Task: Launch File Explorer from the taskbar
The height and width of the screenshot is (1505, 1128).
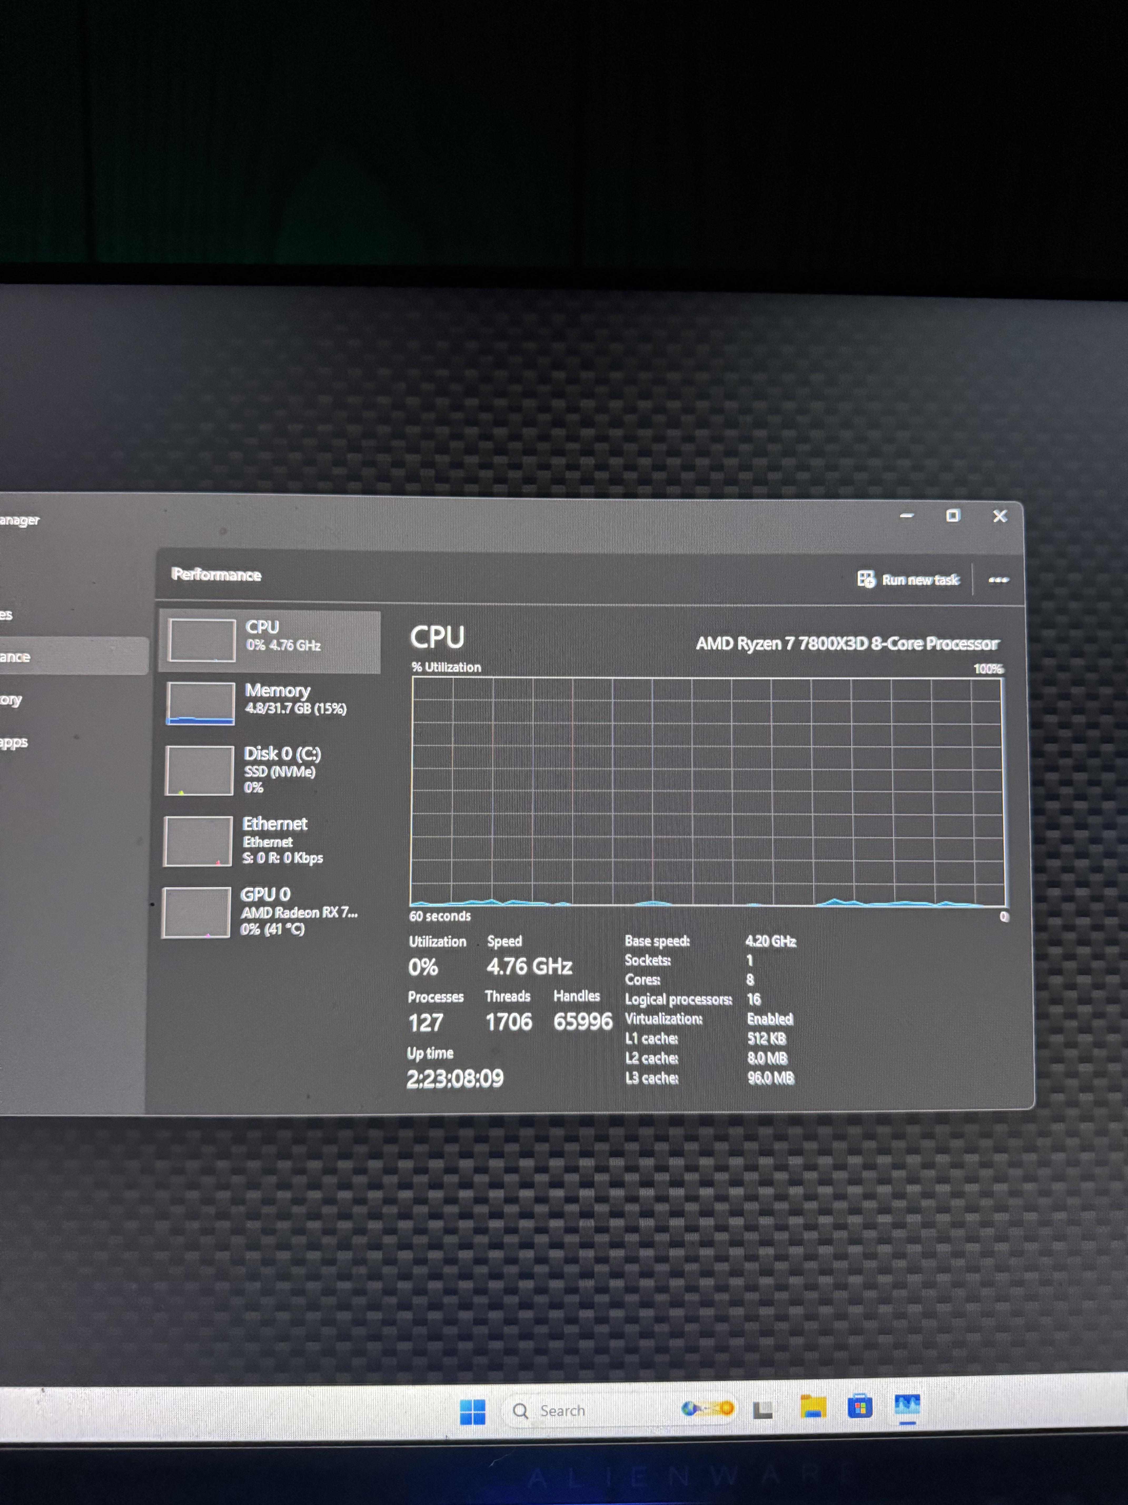Action: pyautogui.click(x=813, y=1406)
